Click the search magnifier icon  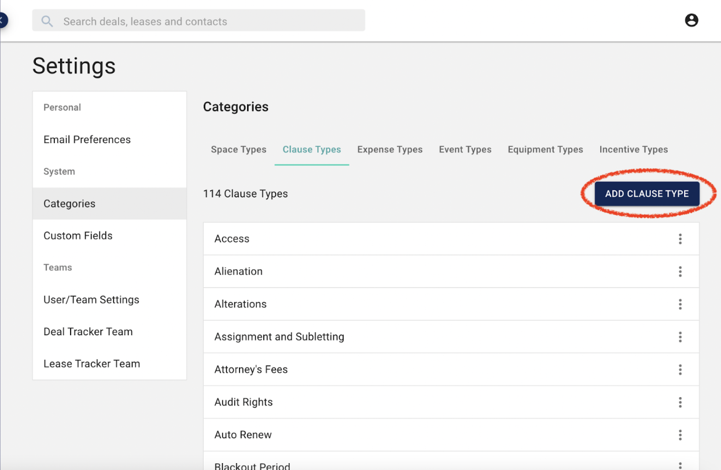pos(47,21)
